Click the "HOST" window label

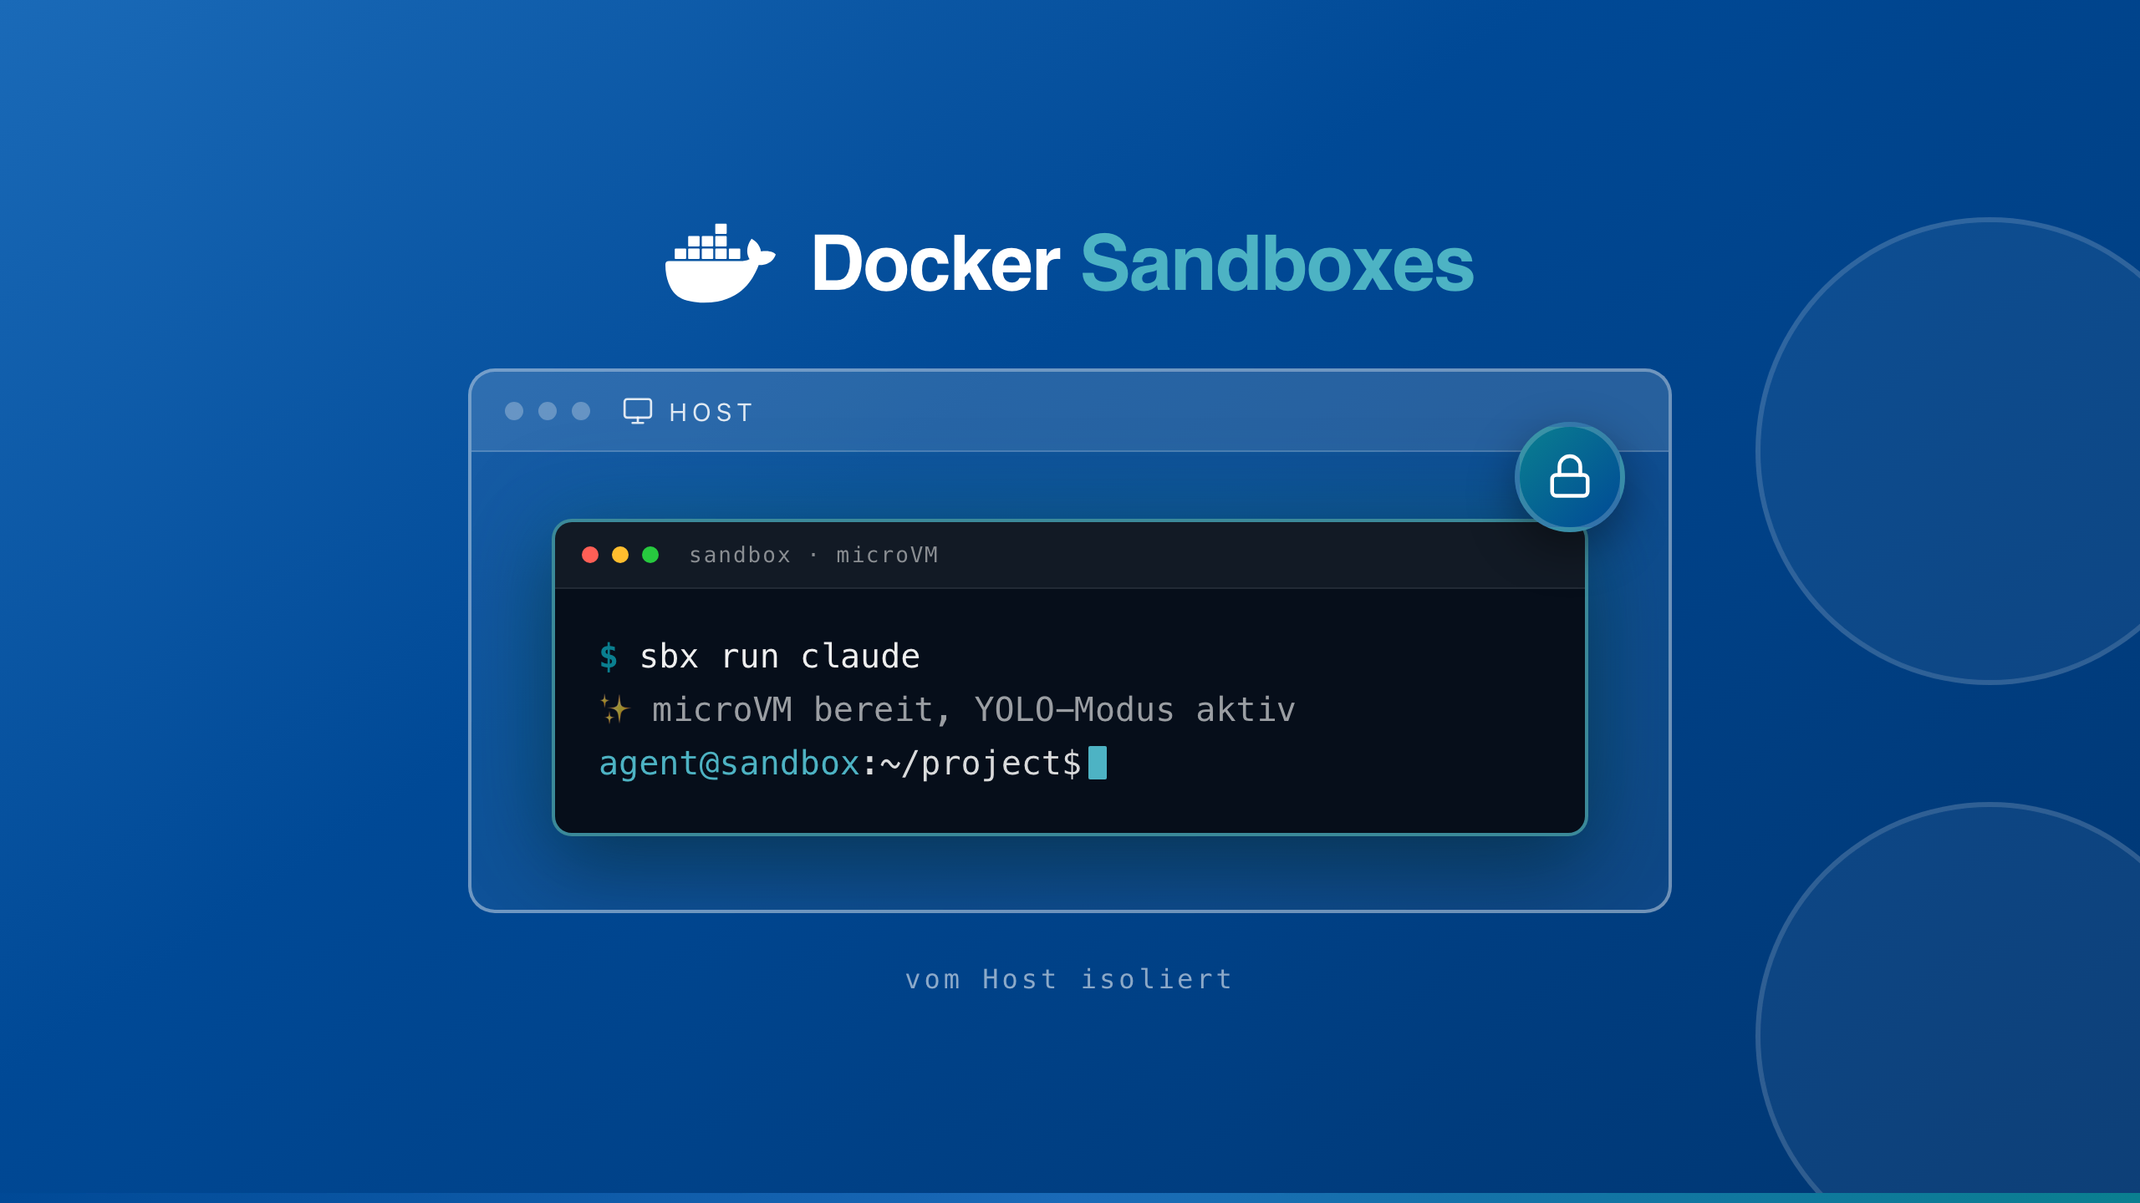[711, 412]
